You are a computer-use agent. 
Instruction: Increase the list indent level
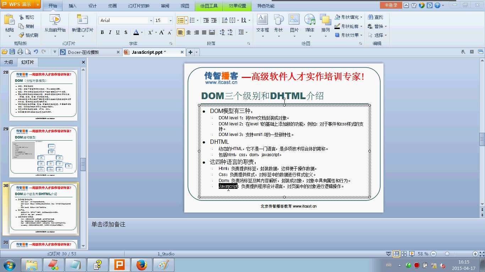(x=214, y=21)
